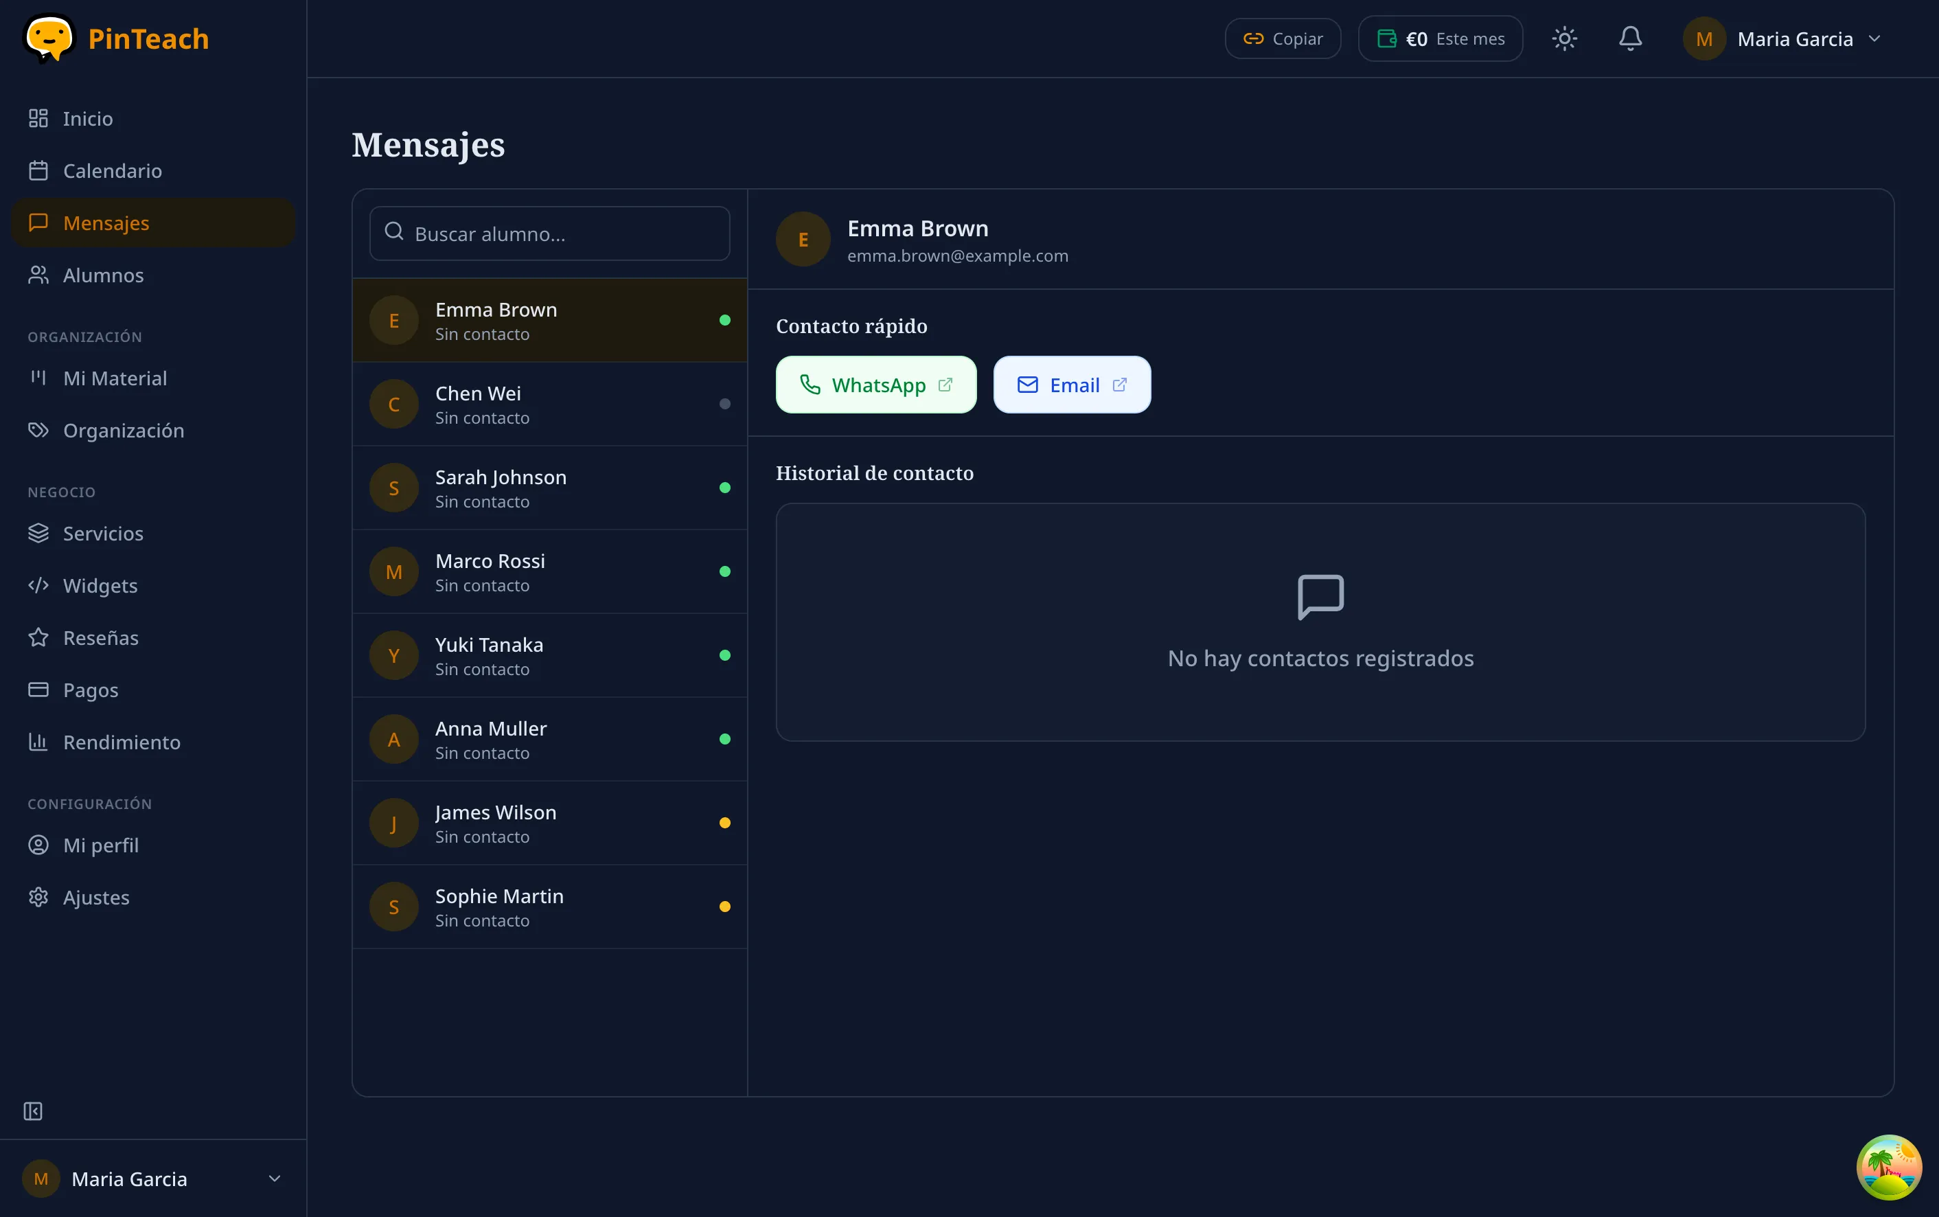Open the Calendario section
Screen dimensions: 1939x1217
[112, 170]
